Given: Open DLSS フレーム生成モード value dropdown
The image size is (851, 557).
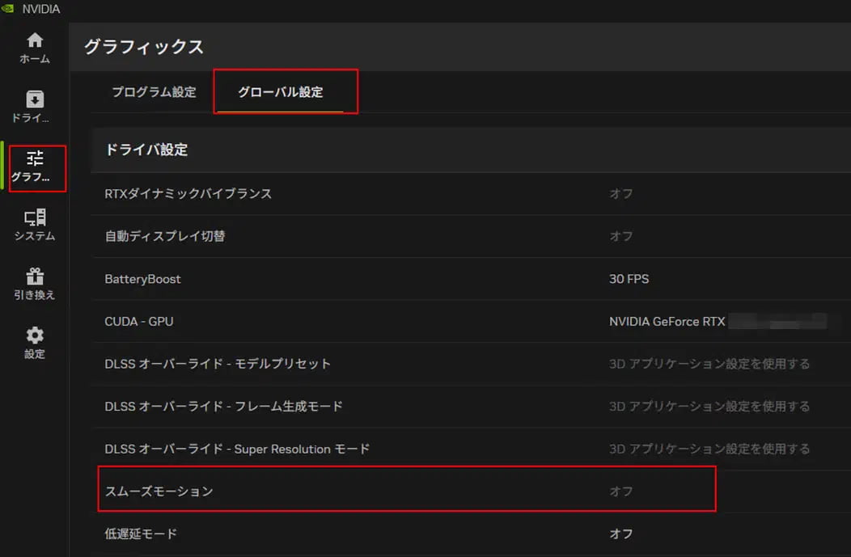Looking at the screenshot, I should pos(709,406).
